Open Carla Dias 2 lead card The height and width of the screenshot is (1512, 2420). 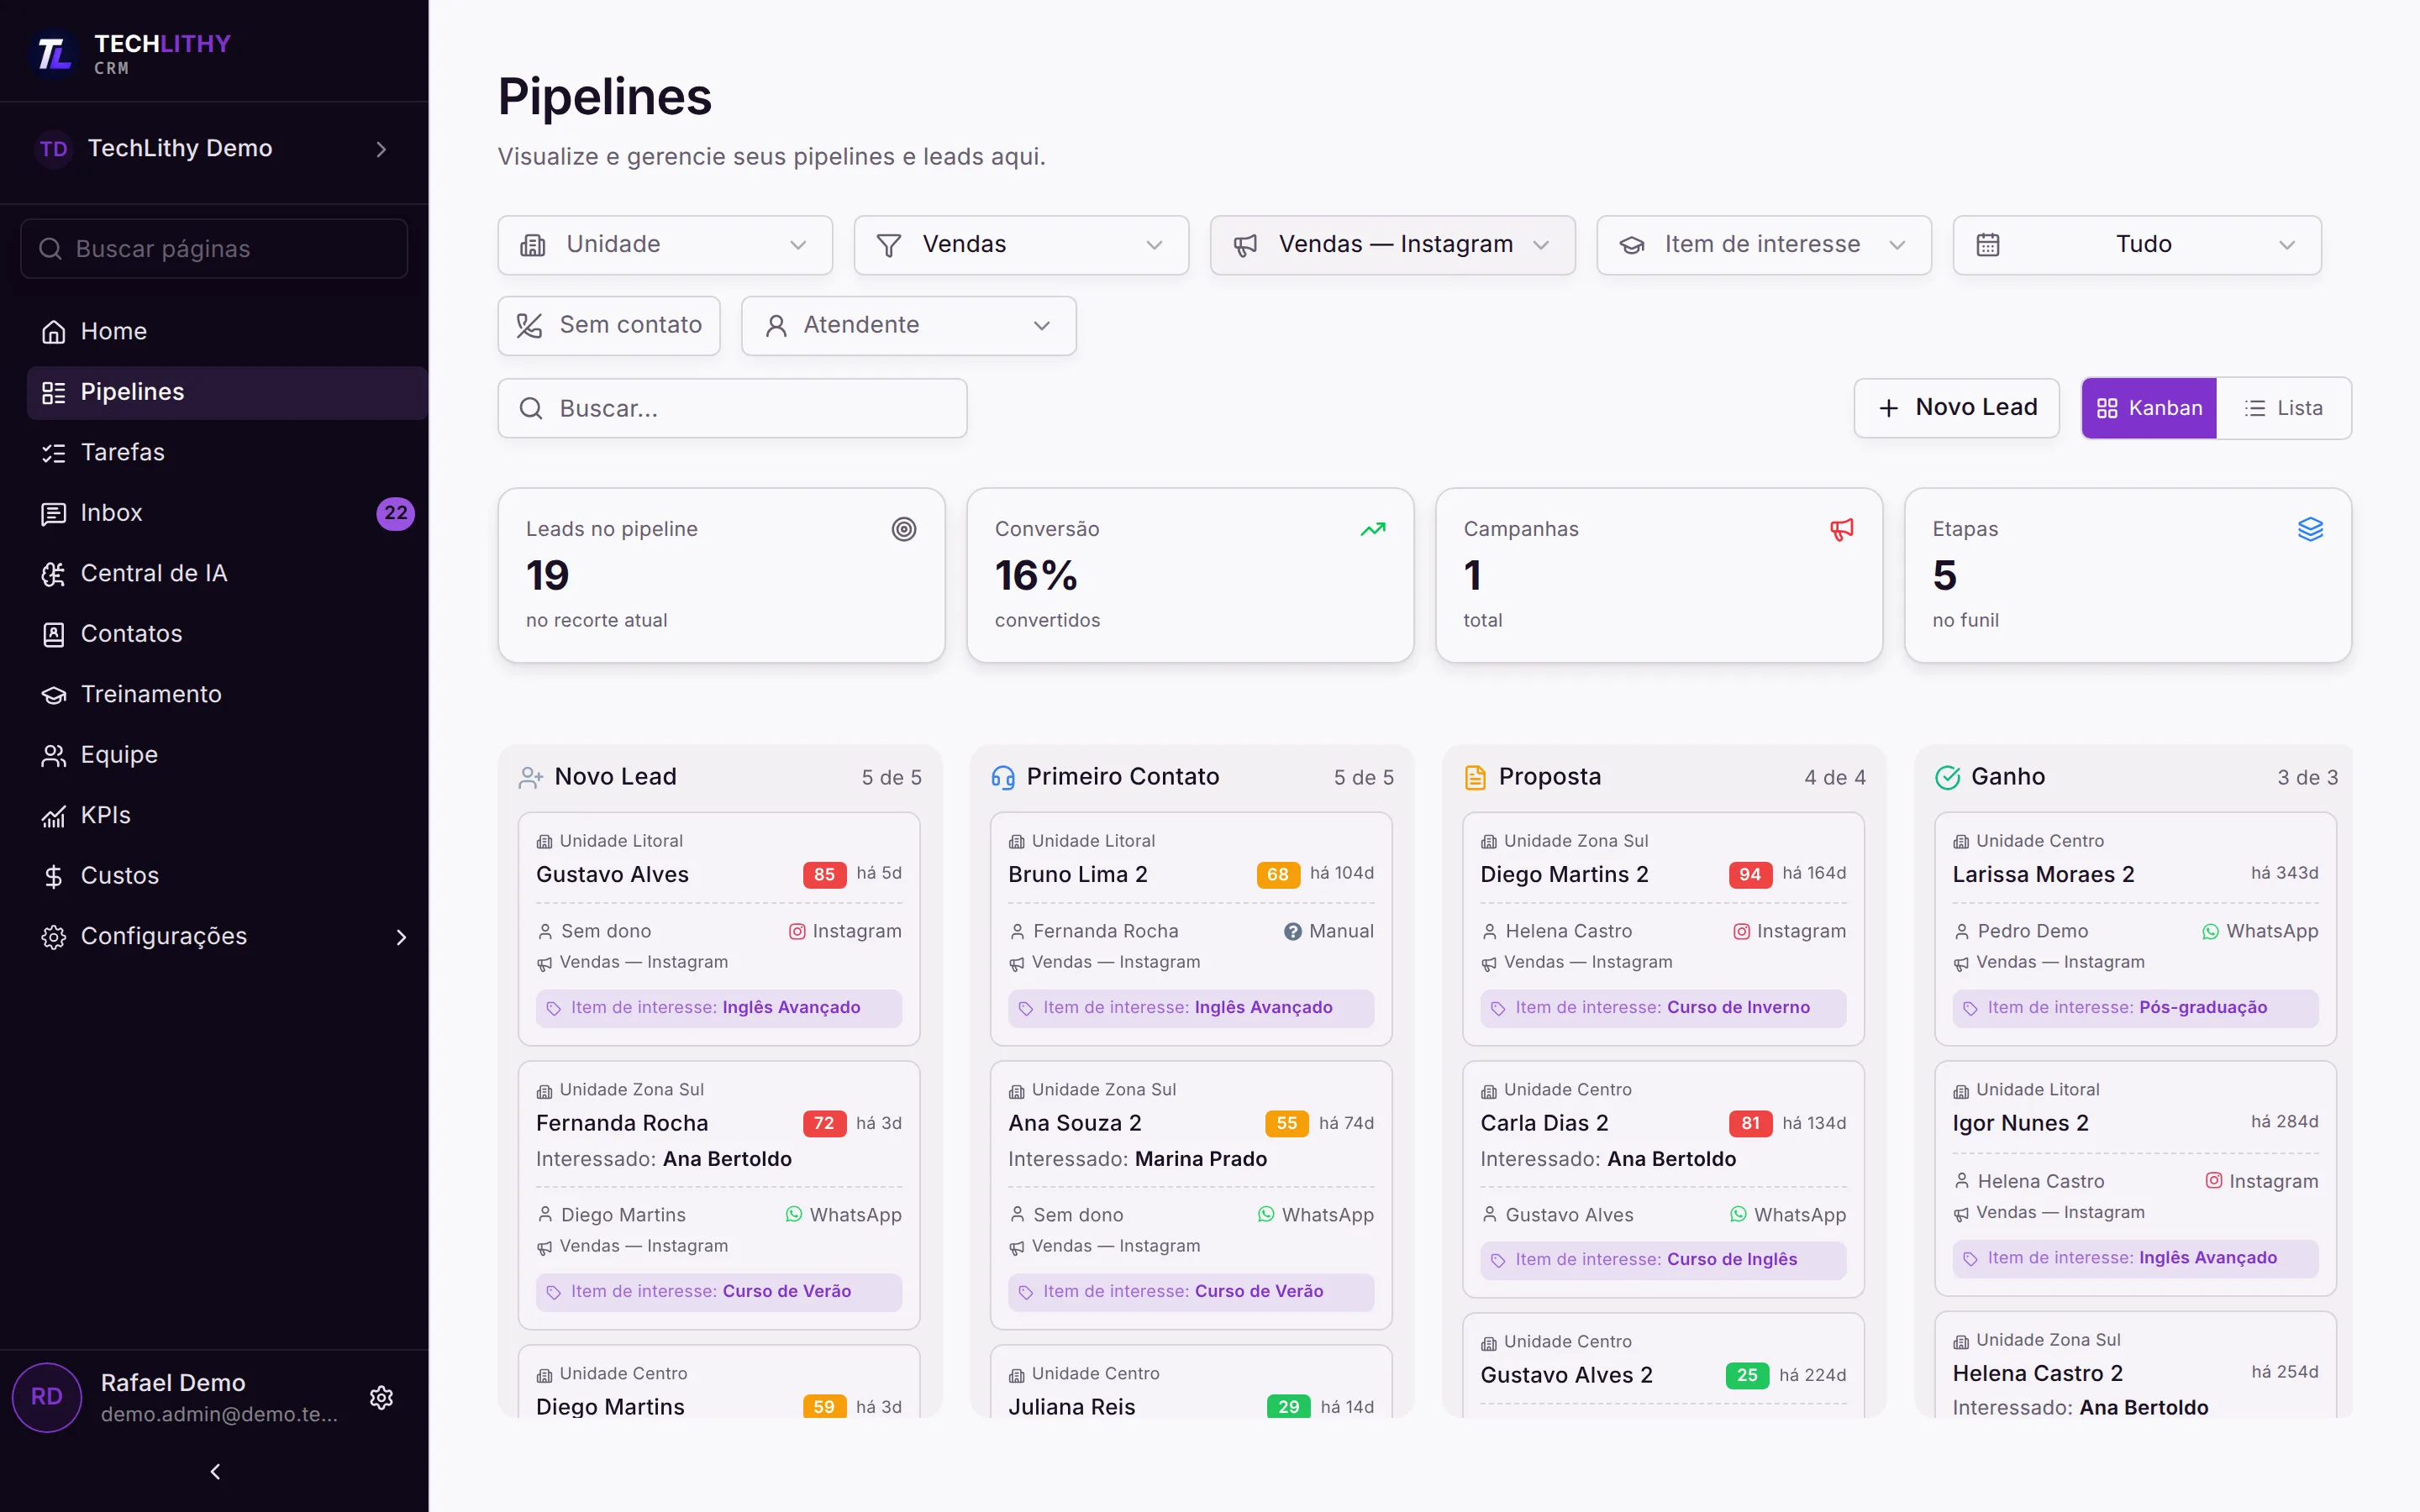(x=1663, y=1179)
